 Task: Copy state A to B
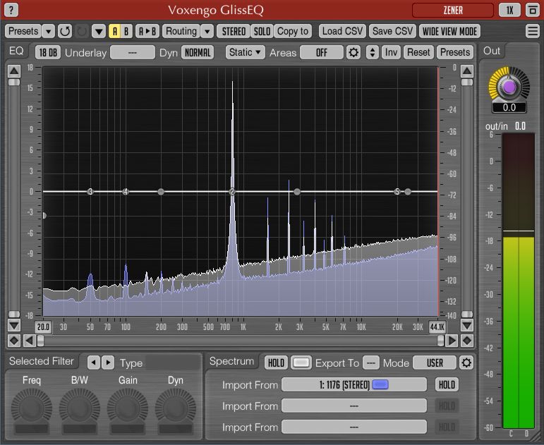coord(147,31)
